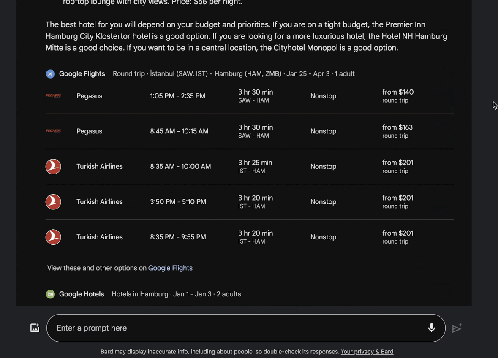This screenshot has width=498, height=358.
Task: Click 'Hotels in Hamburg · Jan 1 - Jan 3' summary
Action: point(176,294)
